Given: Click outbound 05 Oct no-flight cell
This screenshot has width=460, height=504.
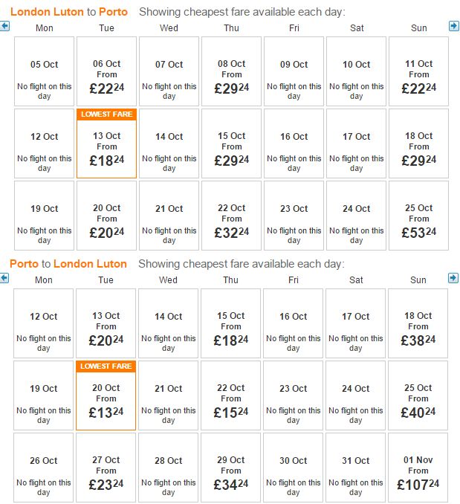Looking at the screenshot, I should tap(45, 71).
